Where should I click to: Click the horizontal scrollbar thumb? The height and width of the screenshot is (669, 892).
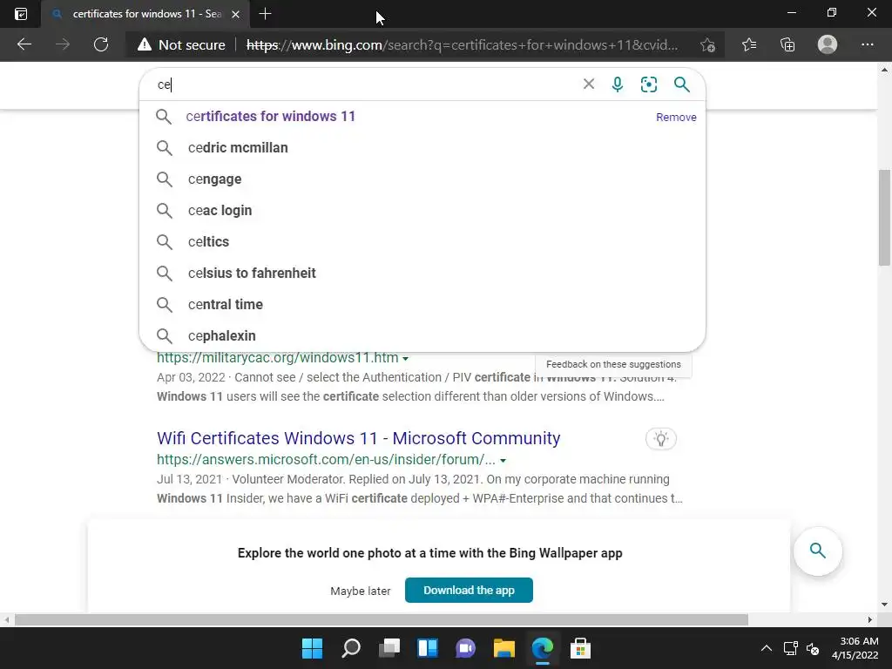(382, 619)
